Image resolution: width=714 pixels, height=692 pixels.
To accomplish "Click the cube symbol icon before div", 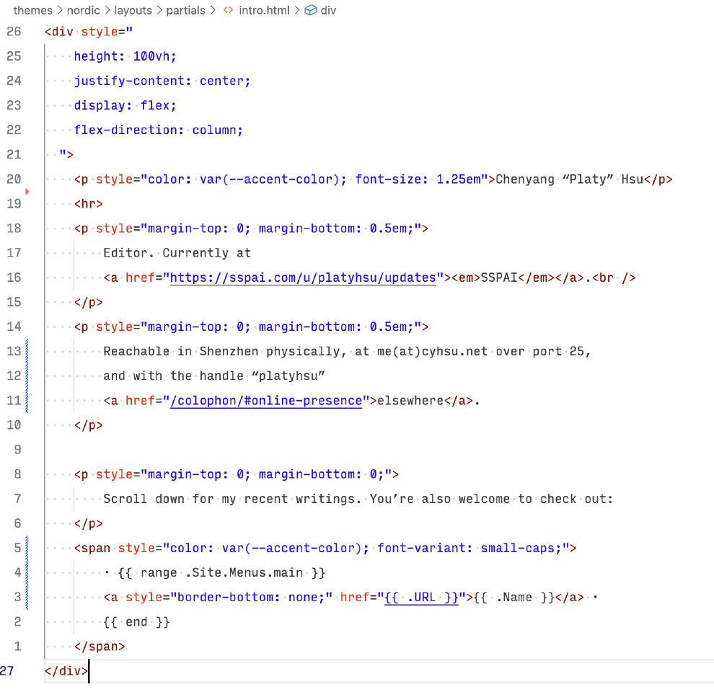I will pyautogui.click(x=311, y=11).
